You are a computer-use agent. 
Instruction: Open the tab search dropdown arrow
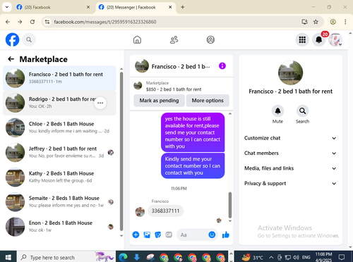tap(7, 7)
